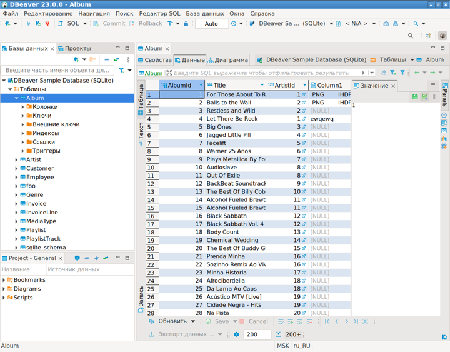Click the fetch size 200 input field
Image resolution: width=450 pixels, height=352 pixels.
pos(257,334)
